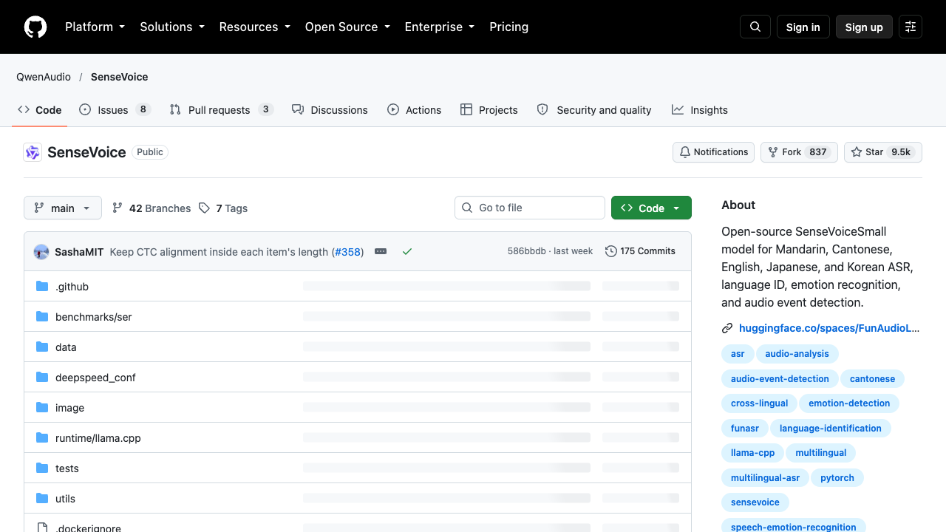Viewport: 946px width, 532px height.
Task: Expand the commit message ellipsis
Action: point(381,251)
